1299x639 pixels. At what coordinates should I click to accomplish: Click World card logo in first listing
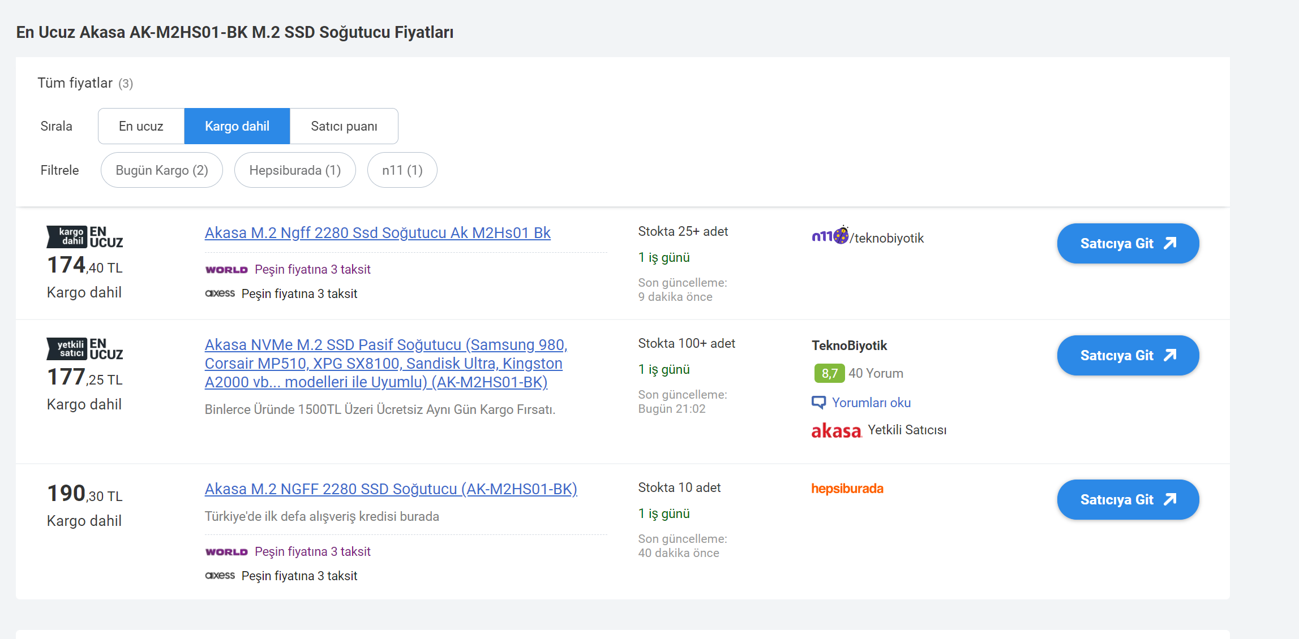coord(226,270)
